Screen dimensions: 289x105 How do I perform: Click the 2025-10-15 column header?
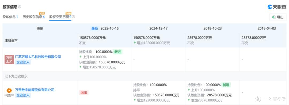click(109, 29)
